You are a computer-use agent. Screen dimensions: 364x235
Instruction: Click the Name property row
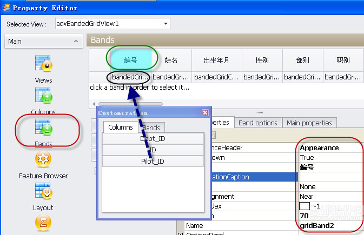(274, 225)
